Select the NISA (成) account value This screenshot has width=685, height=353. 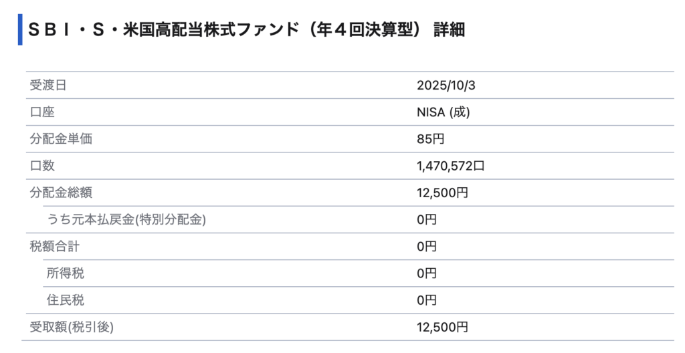pyautogui.click(x=443, y=112)
